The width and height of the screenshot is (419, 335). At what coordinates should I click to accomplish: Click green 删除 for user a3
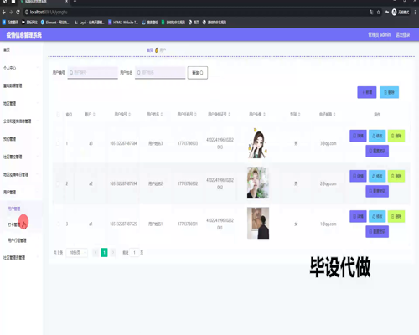[396, 136]
